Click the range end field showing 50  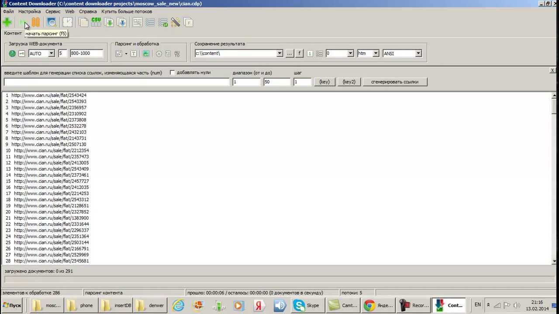(277, 82)
